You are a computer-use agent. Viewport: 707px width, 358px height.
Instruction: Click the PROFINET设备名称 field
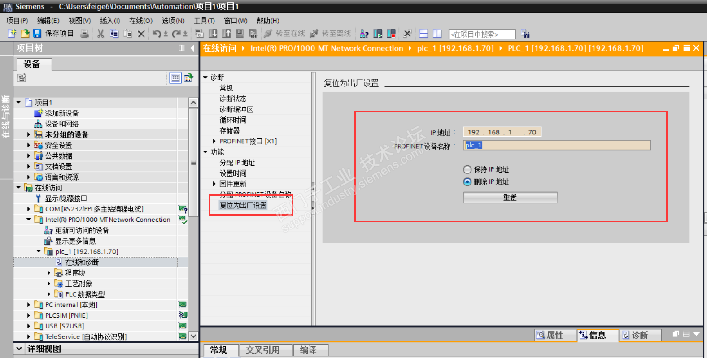click(557, 145)
